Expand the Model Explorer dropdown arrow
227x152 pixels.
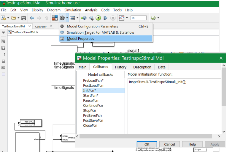pyautogui.click(x=77, y=18)
